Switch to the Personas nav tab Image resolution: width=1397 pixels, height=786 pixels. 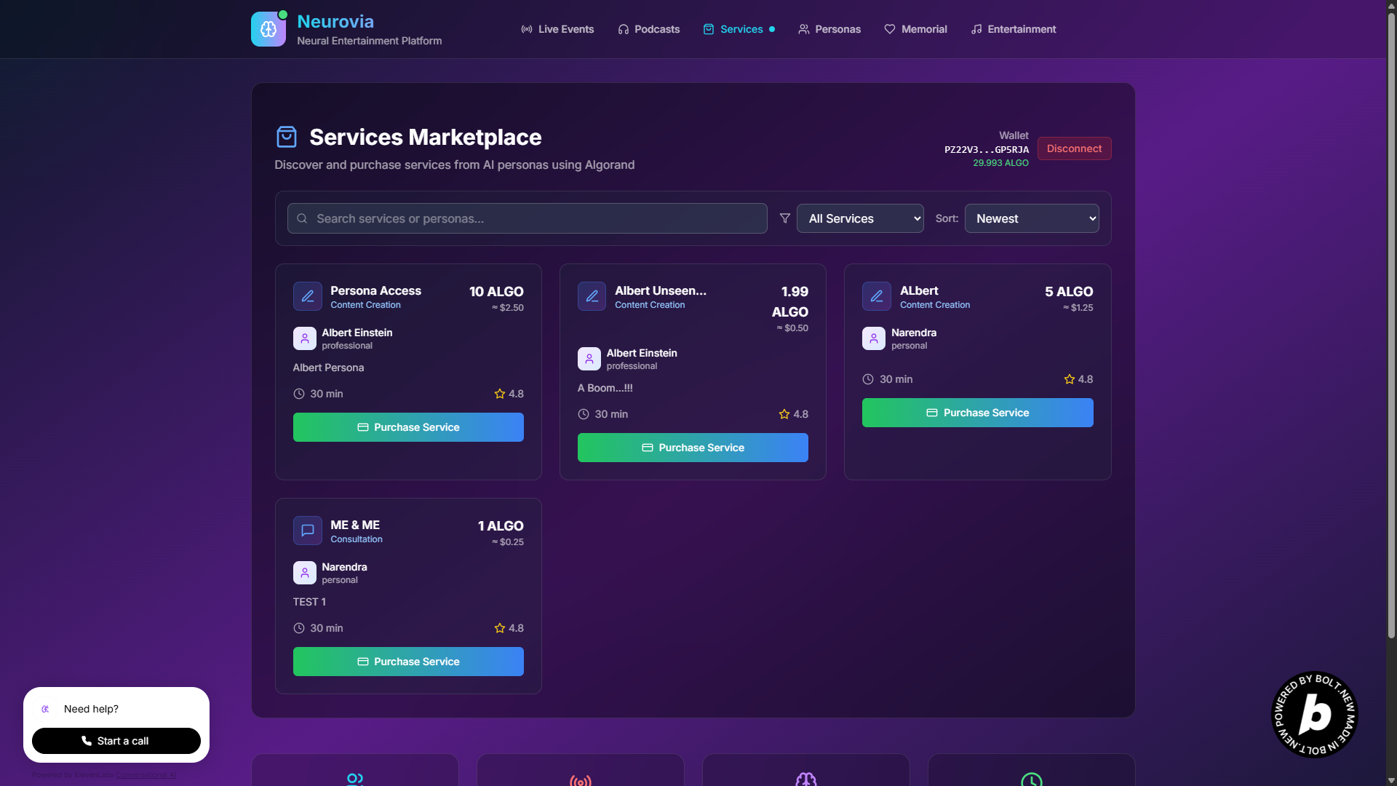829,29
